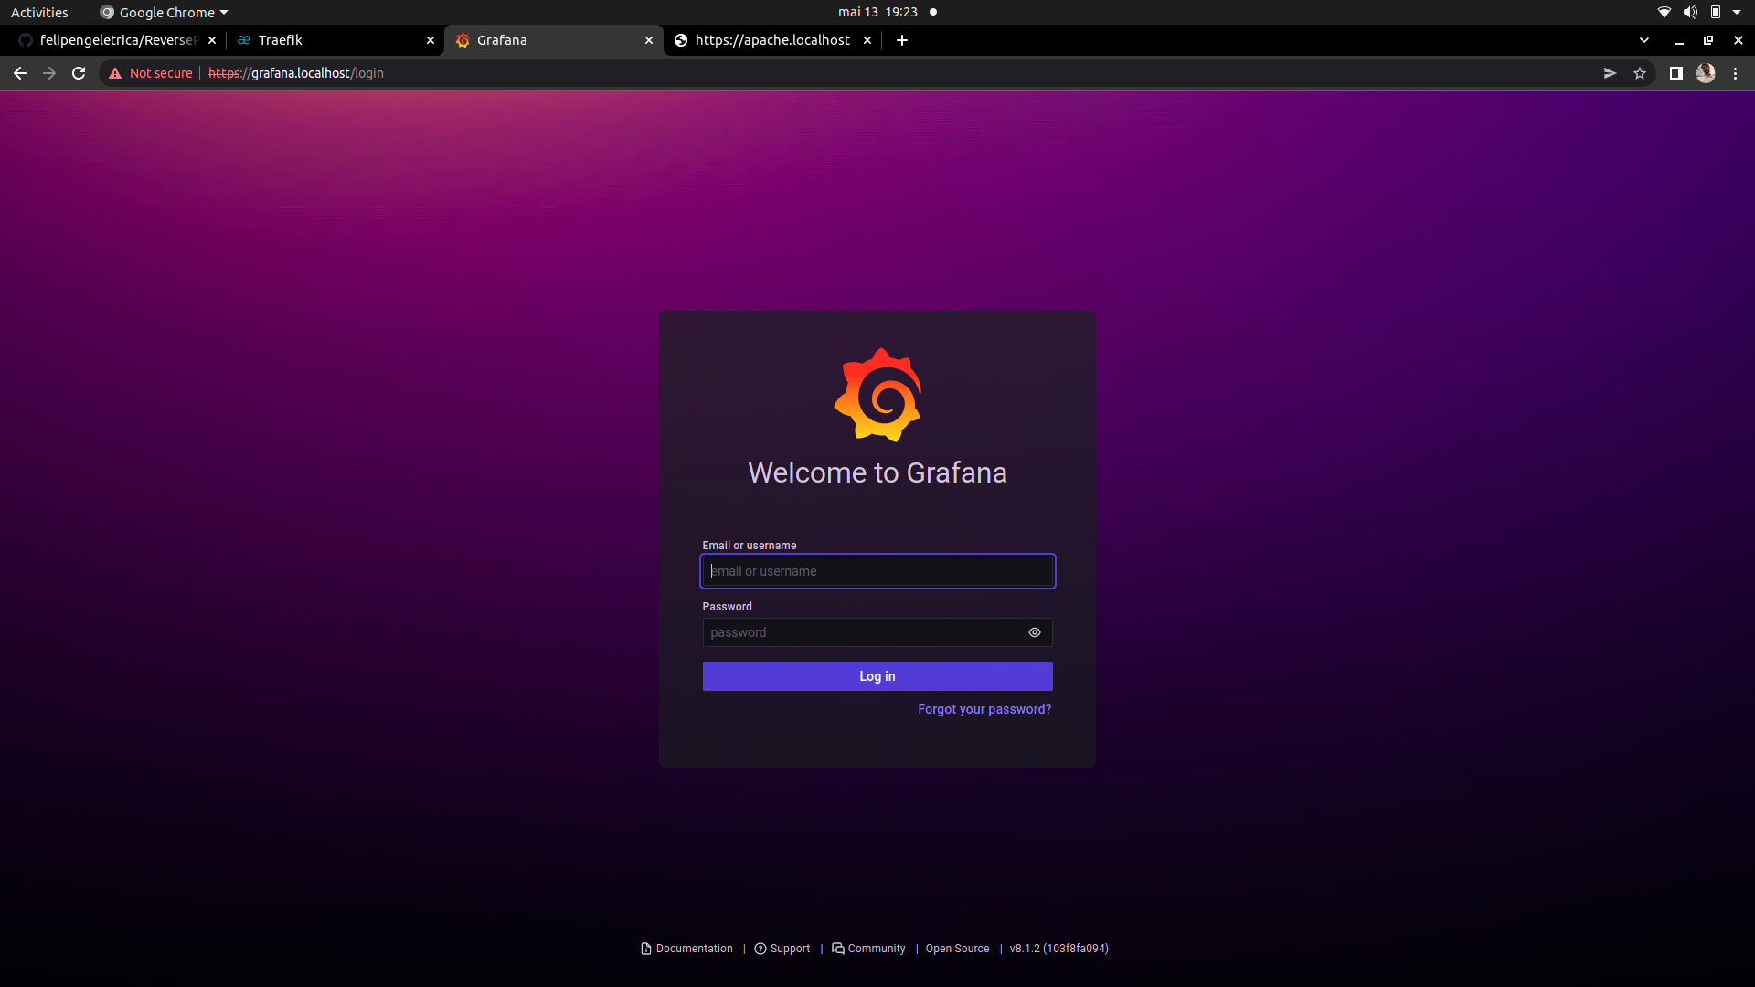Viewport: 1755px width, 987px height.
Task: Focus the Email or username field
Action: click(x=877, y=571)
